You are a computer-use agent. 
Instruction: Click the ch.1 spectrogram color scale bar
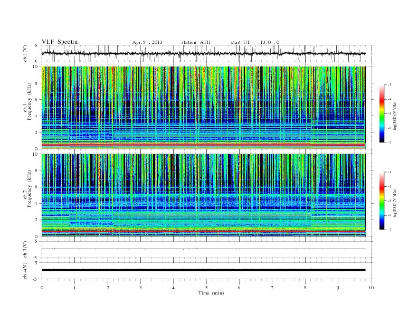382,113
